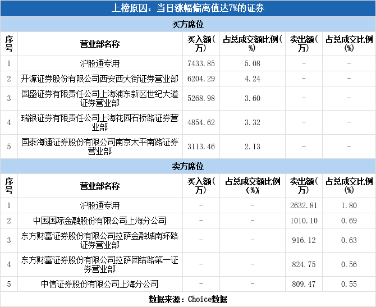Click the title 上榜原因：当日涨幅偏离值达7%的证券
The height and width of the screenshot is (307, 376).
click(188, 8)
